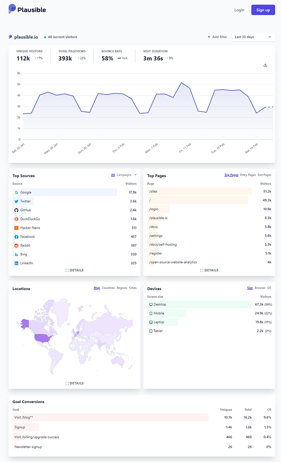Click the expand icon in Top Sources details
Screen dimensions: 281x462
click(x=67, y=271)
